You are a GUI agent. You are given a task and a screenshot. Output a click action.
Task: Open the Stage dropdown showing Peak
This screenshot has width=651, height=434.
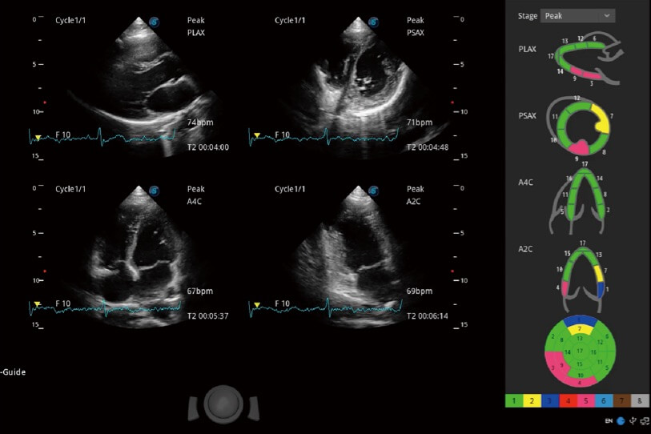click(577, 15)
